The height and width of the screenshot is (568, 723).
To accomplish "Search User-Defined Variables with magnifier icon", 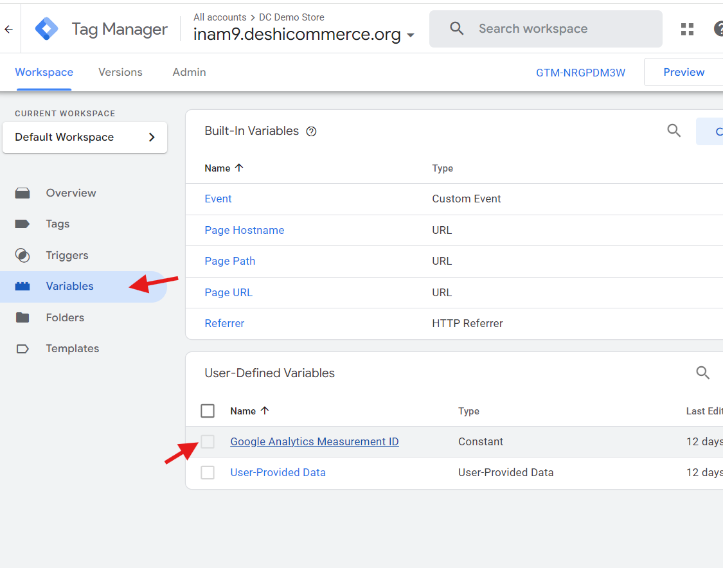I will (x=702, y=373).
